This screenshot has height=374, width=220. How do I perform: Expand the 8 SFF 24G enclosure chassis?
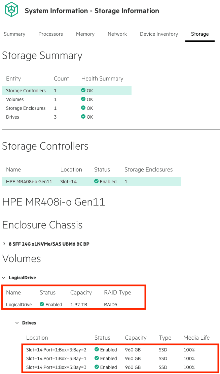pos(4,244)
